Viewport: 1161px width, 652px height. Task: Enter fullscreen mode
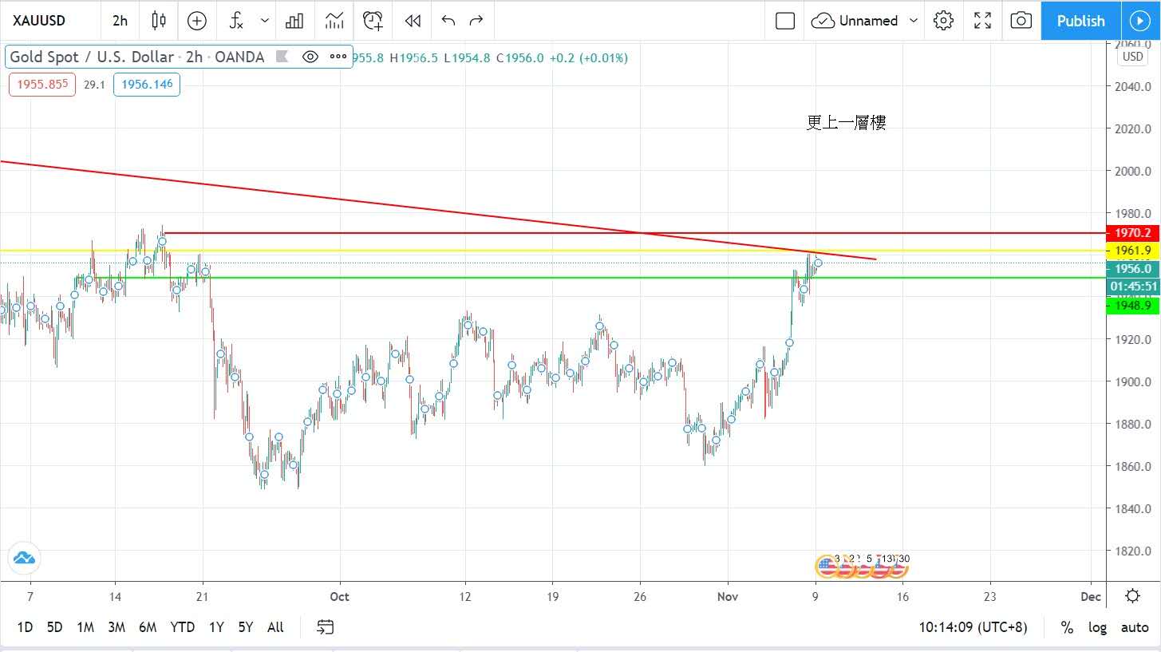(x=982, y=21)
